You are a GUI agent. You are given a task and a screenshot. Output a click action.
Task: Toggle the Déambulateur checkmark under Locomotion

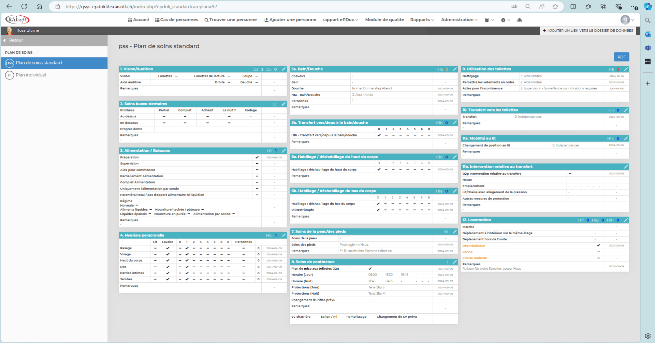point(599,245)
